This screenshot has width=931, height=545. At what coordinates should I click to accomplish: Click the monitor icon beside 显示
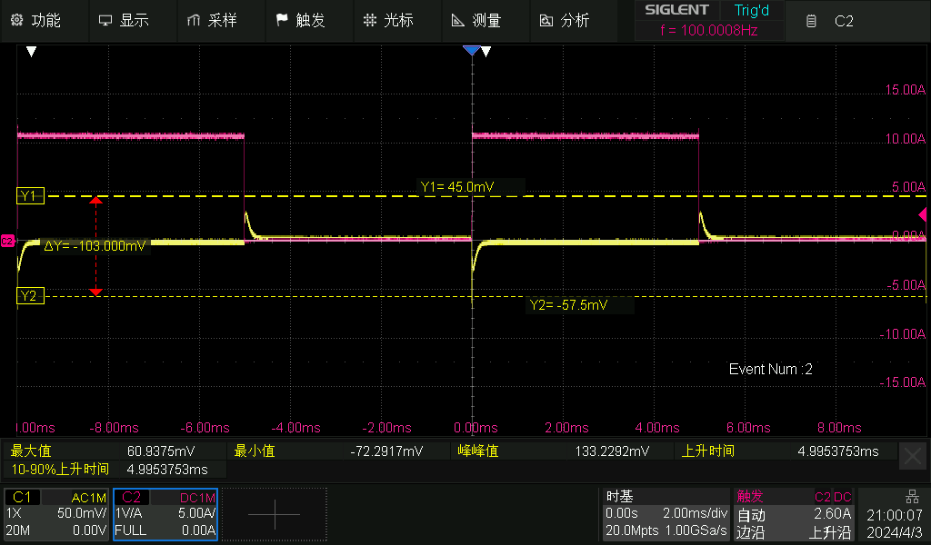tap(105, 21)
